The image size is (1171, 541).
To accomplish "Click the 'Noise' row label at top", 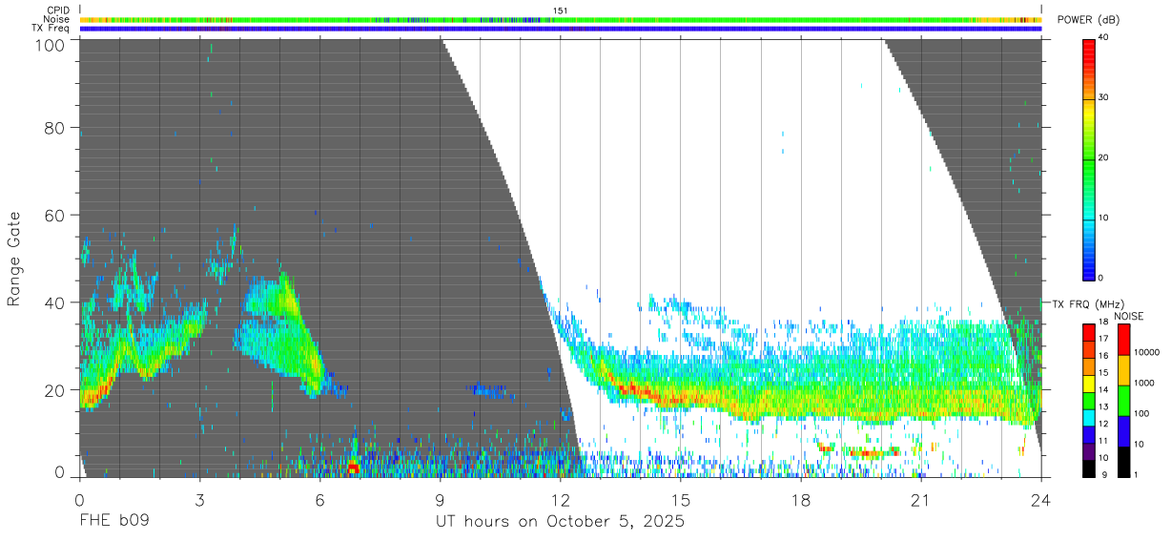I will coord(57,19).
